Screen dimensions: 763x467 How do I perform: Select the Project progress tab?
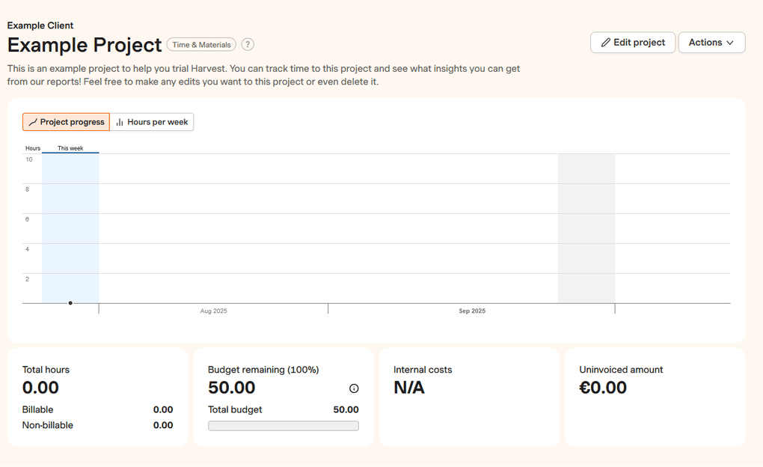click(66, 121)
